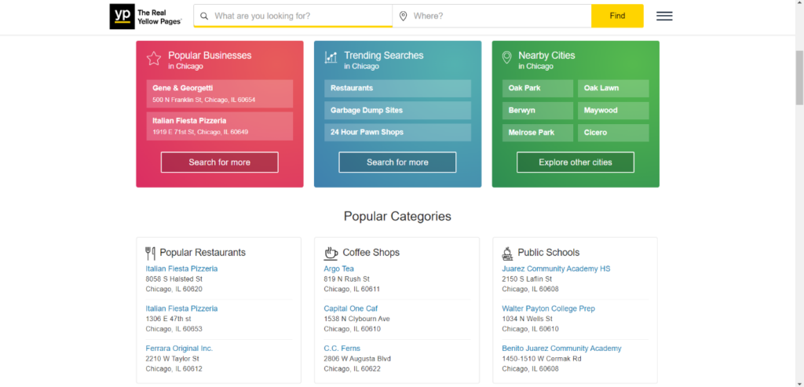Image resolution: width=804 pixels, height=387 pixels.
Task: Click the coffee cup icon
Action: (x=331, y=254)
